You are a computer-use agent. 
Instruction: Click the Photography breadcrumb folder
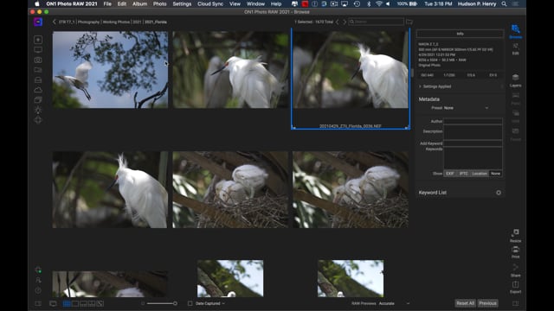click(x=88, y=22)
